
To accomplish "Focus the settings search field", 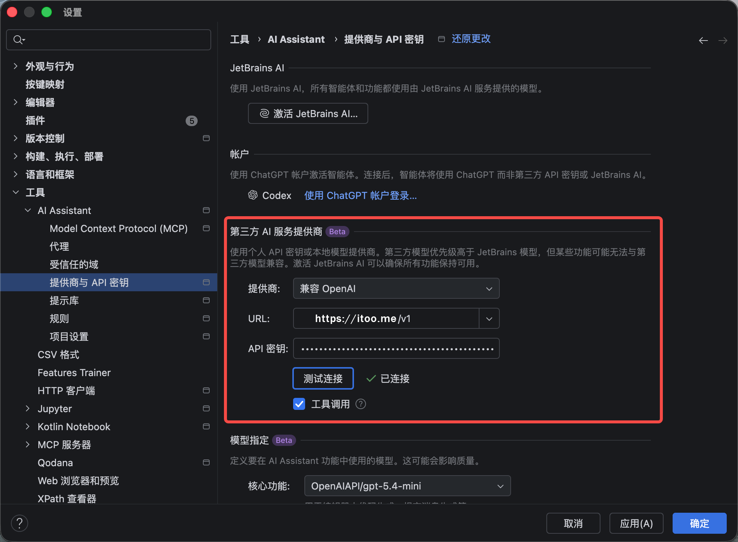I will [x=109, y=40].
